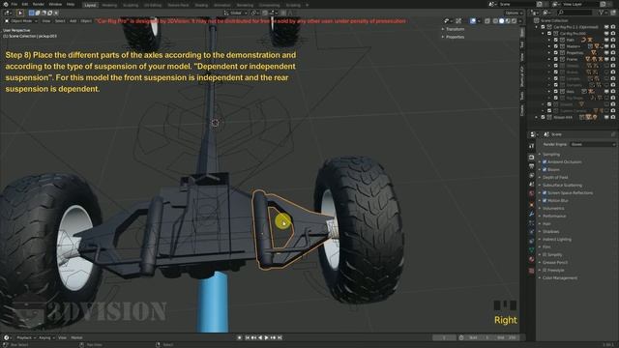Viewport: 619px width, 348px height.
Task: Open the Global transform orientation dropdown
Action: [235, 13]
